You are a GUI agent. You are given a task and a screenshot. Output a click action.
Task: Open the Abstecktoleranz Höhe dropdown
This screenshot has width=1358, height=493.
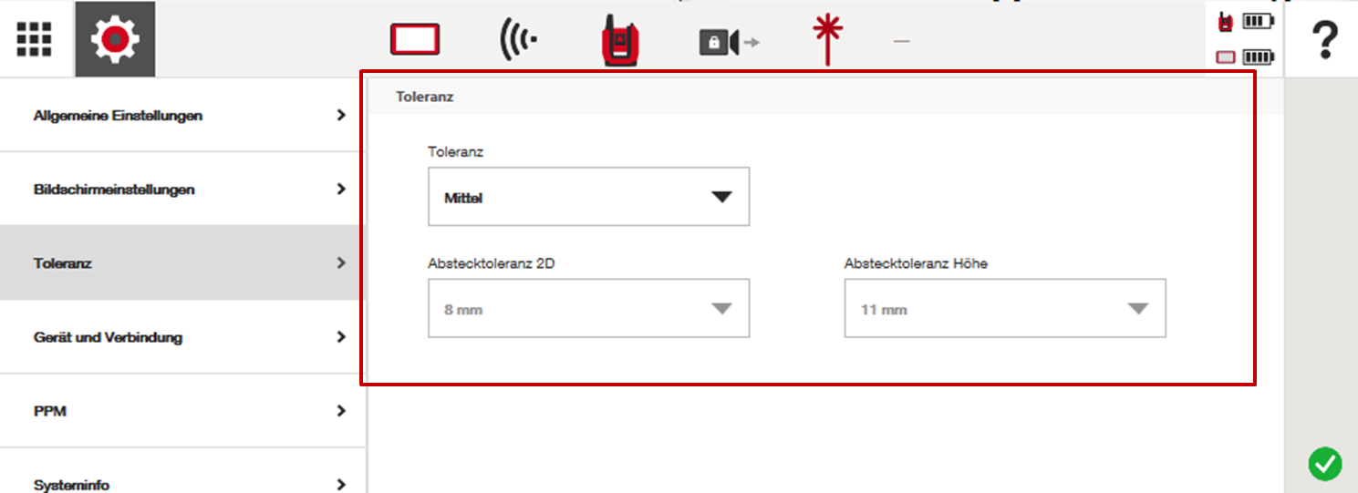[1004, 309]
